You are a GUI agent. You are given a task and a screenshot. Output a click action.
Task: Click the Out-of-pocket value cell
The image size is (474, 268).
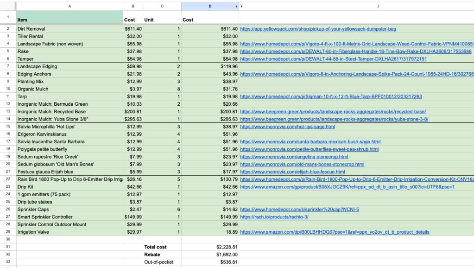[210, 262]
